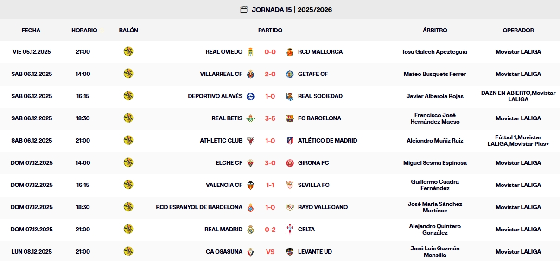Click the Atlético de Madrid crest
The image size is (560, 261).
point(290,141)
